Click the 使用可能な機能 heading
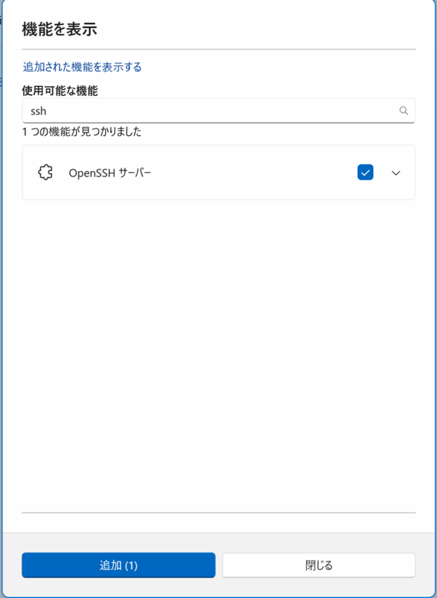Screen dimensions: 437x598 click(60, 91)
